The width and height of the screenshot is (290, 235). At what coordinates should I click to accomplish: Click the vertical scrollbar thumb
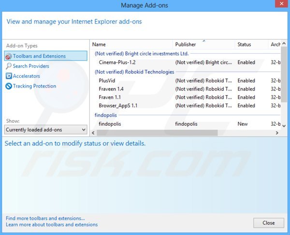coord(284,74)
